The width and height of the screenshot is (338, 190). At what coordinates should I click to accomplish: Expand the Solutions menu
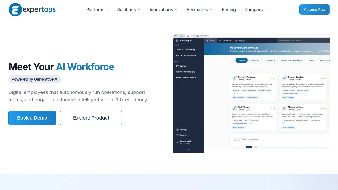(129, 9)
